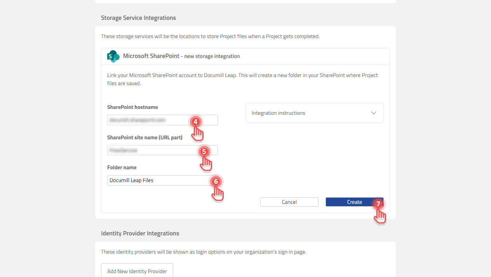Image resolution: width=491 pixels, height=277 pixels.
Task: Click the numbered step 4 marker
Action: pyautogui.click(x=196, y=122)
